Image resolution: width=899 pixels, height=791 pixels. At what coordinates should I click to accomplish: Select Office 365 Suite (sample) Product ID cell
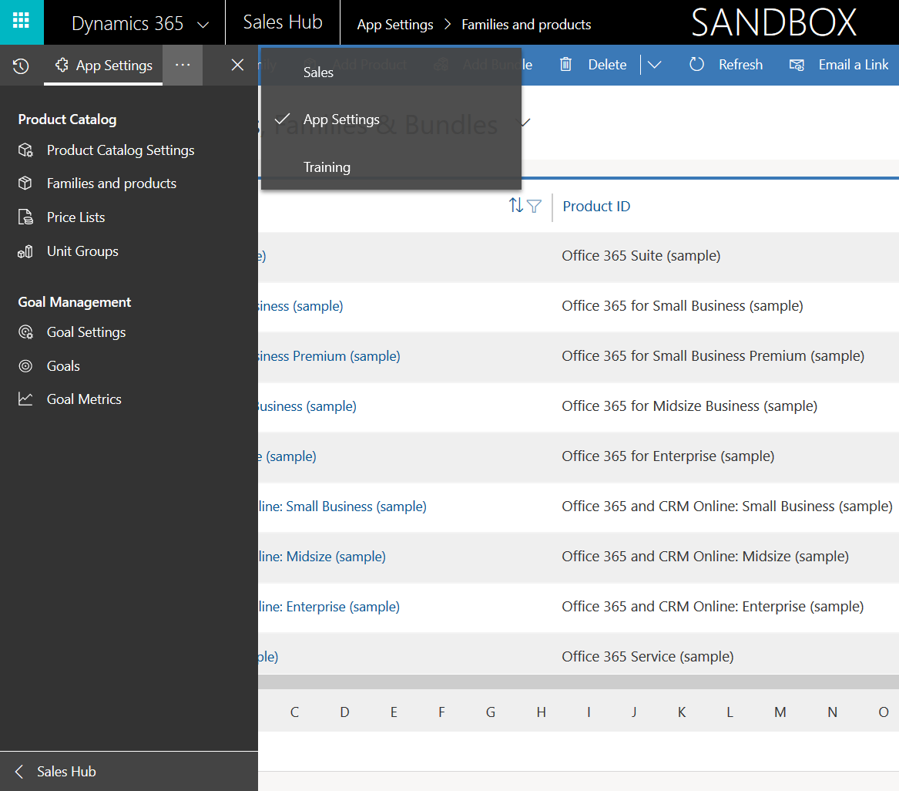[x=641, y=255]
